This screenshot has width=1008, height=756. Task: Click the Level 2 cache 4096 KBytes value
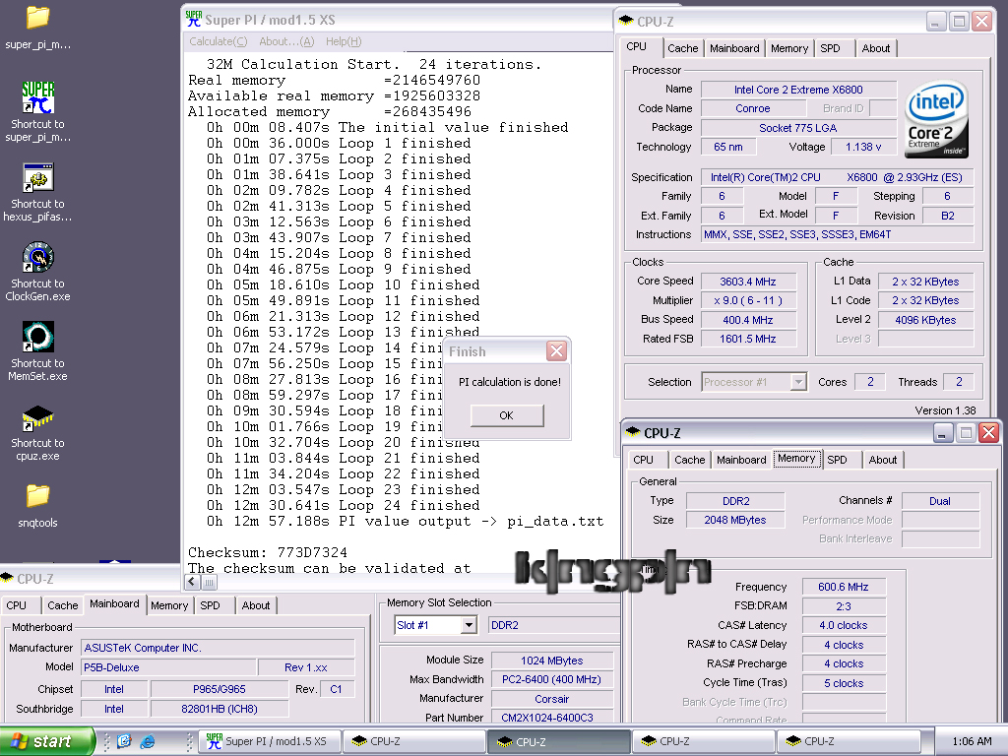(x=925, y=320)
